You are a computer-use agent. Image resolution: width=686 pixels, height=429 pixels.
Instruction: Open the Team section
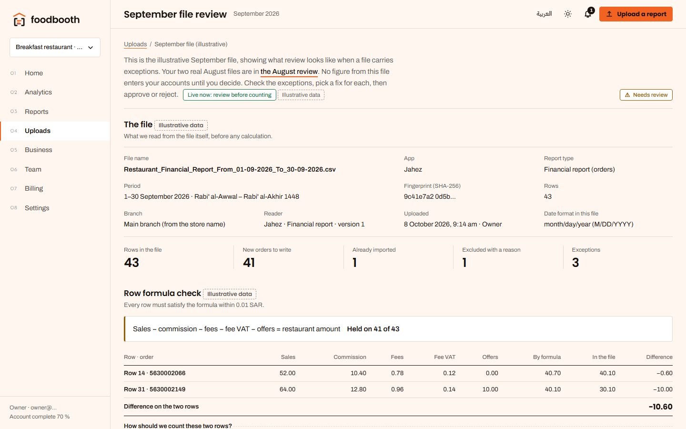55,169
